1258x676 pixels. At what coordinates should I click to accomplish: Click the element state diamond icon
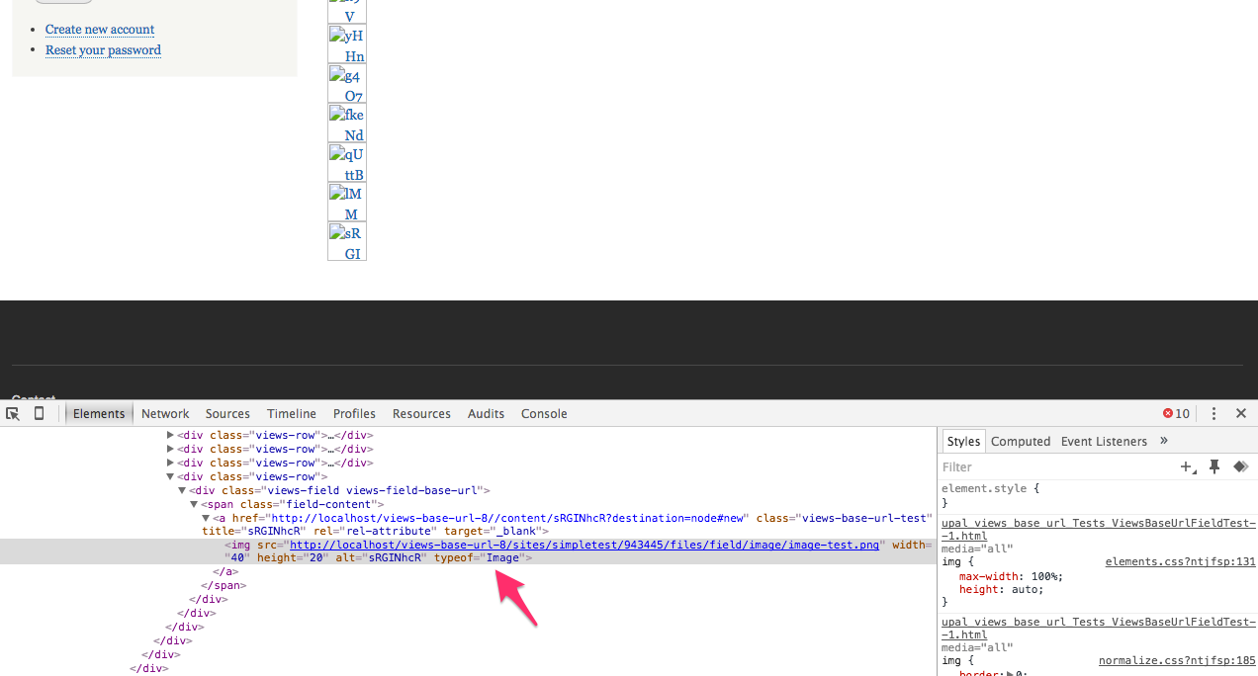coord(1241,466)
